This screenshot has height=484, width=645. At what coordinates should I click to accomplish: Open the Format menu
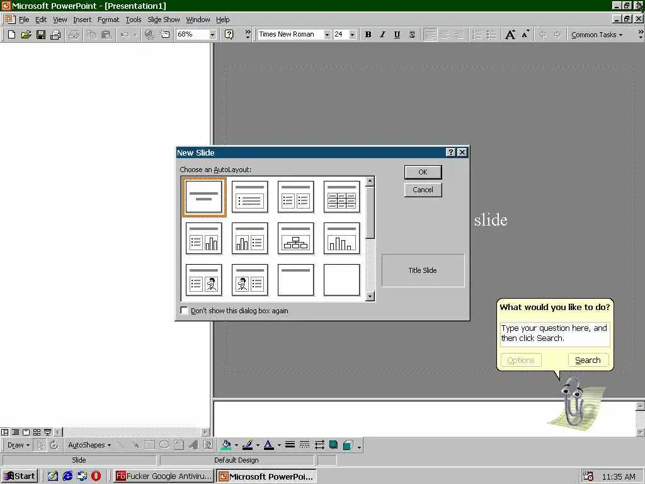tap(108, 20)
